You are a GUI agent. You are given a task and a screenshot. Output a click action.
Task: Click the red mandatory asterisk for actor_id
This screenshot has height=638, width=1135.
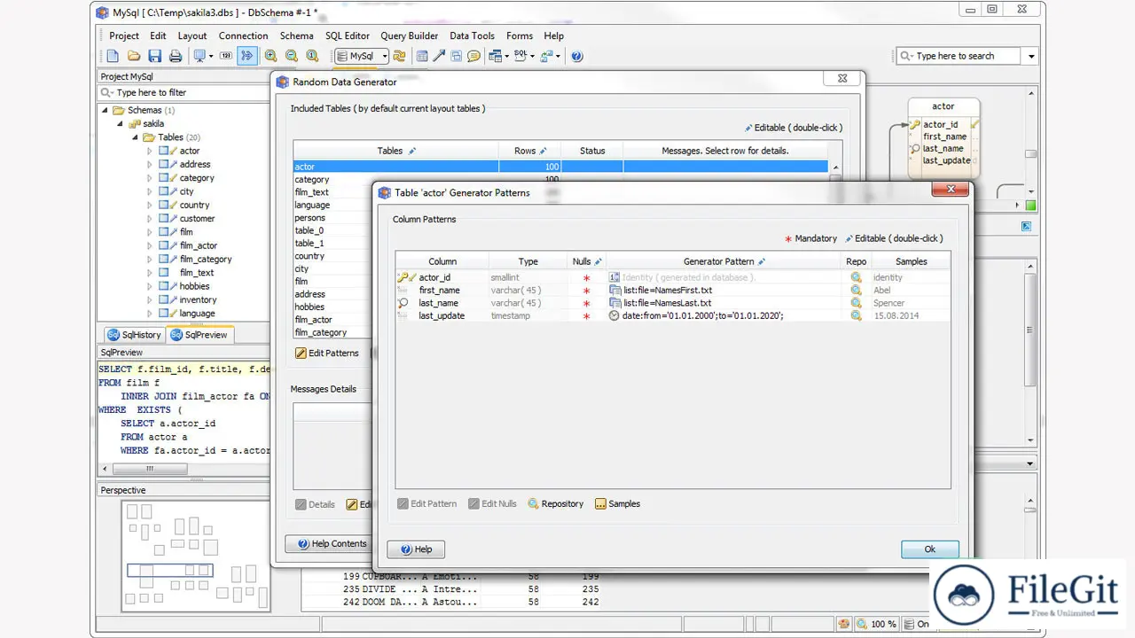tap(586, 278)
